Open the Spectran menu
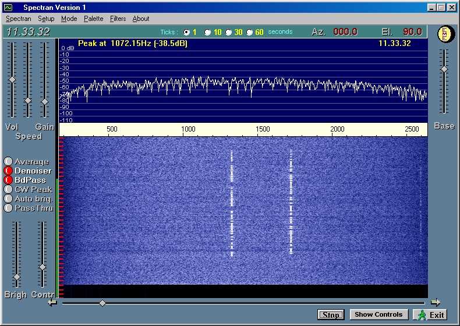 pyautogui.click(x=18, y=19)
